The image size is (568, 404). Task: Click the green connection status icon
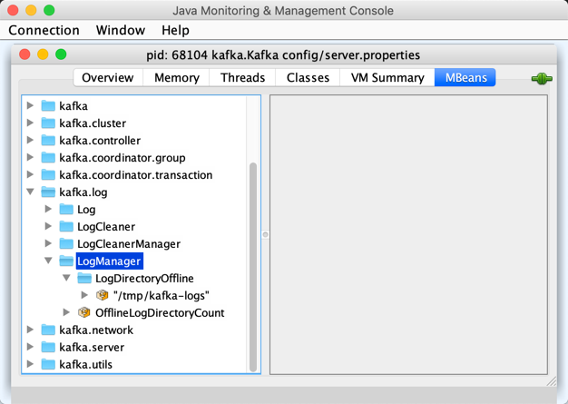click(x=542, y=79)
